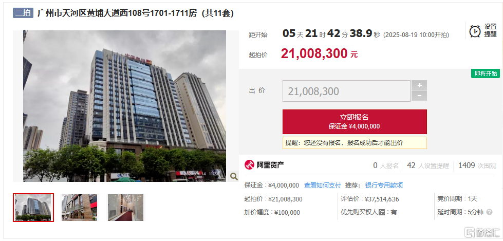Click the question mark help icon
503x241 pixels.
pos(489,212)
